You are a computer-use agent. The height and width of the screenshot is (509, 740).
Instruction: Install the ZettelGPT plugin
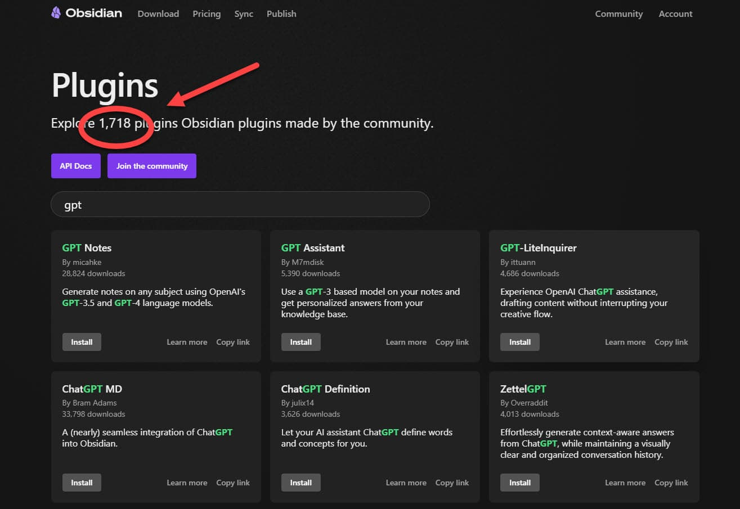520,483
